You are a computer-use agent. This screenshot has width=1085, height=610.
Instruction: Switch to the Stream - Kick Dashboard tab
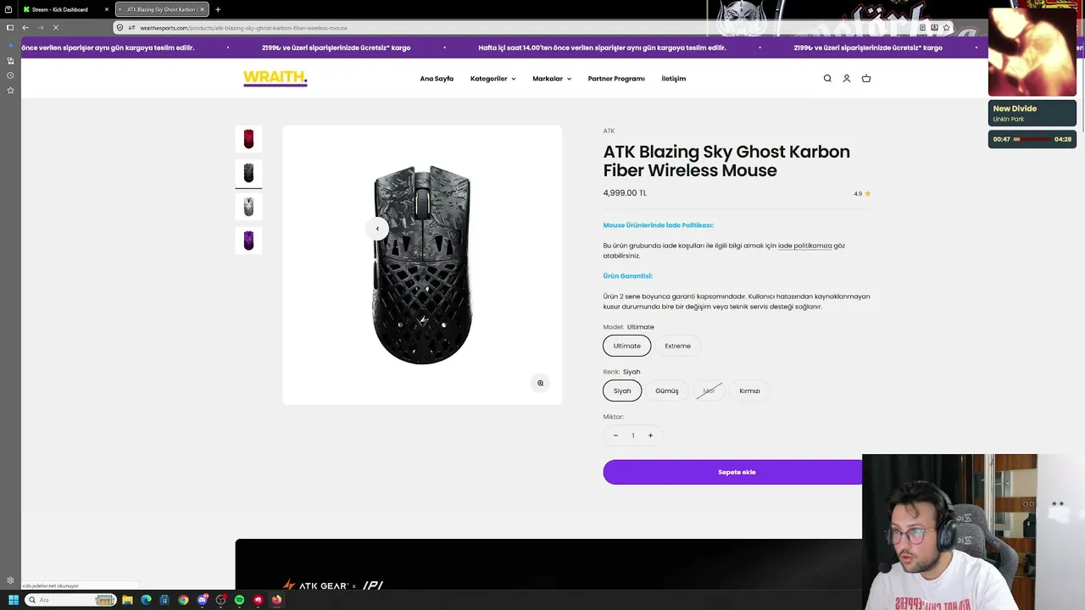pyautogui.click(x=64, y=9)
